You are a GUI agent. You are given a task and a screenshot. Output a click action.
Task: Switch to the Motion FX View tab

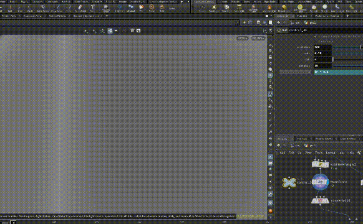pos(57,16)
